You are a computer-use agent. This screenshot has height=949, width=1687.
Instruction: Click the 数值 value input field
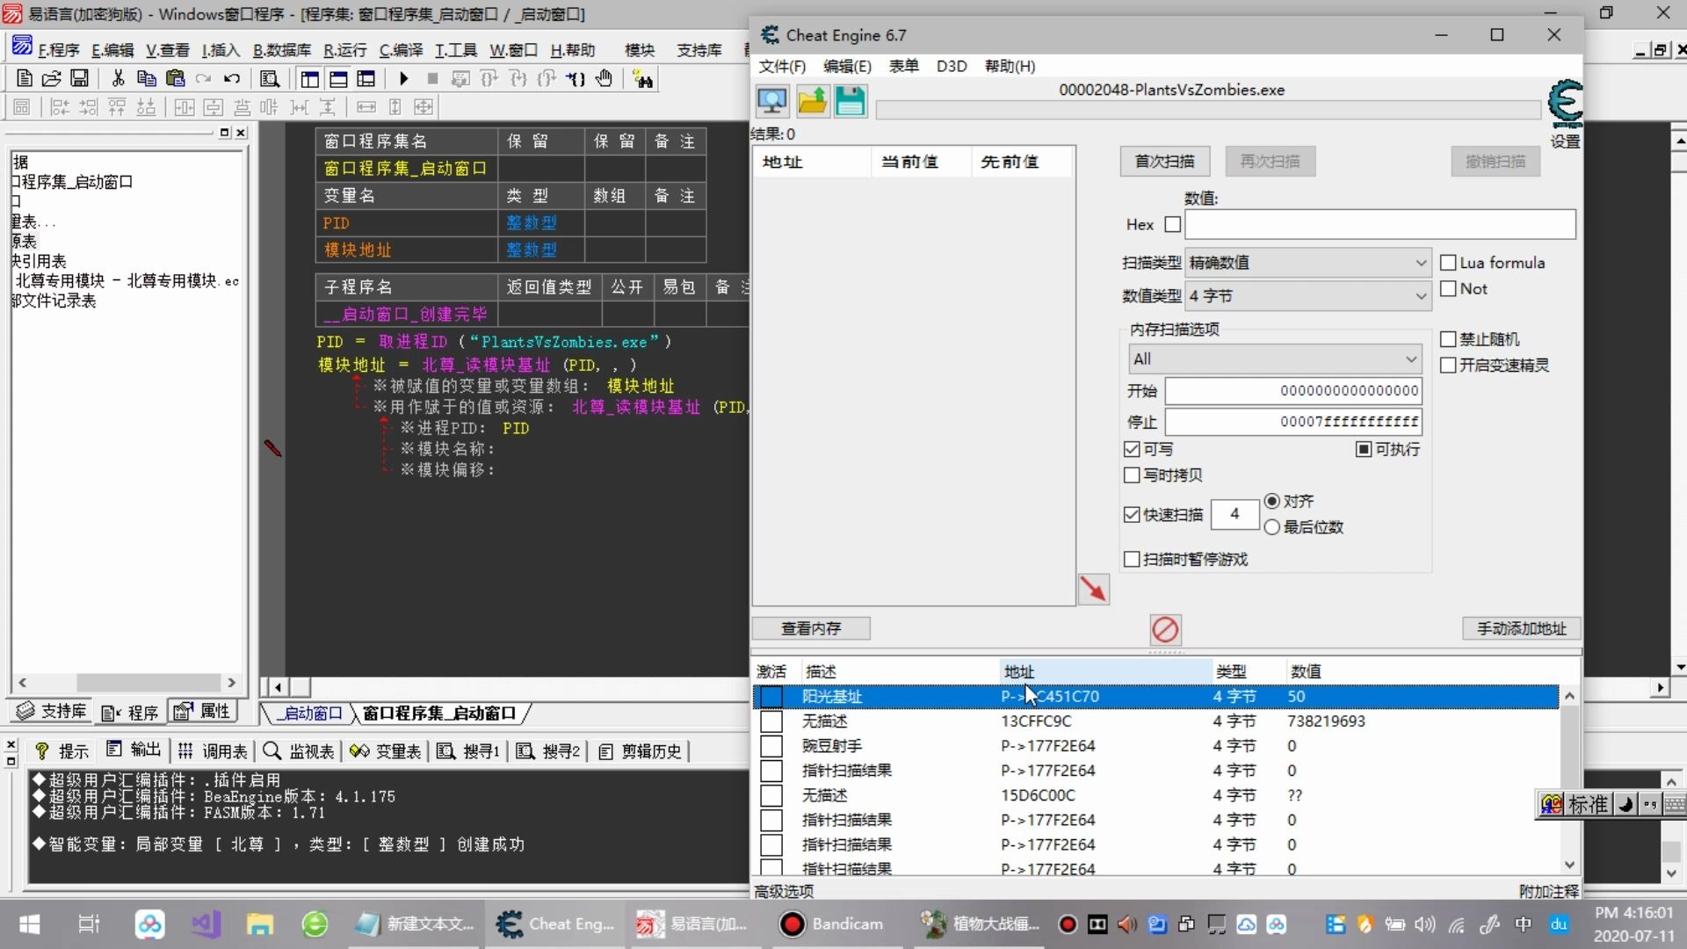point(1379,224)
